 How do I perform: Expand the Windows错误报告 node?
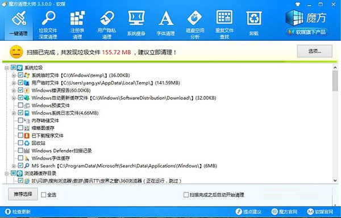coord(14,90)
